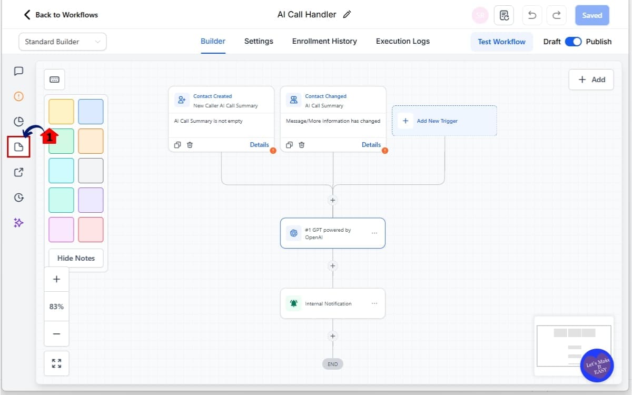
Task: Open the Add menu on the canvas
Action: pyautogui.click(x=591, y=79)
